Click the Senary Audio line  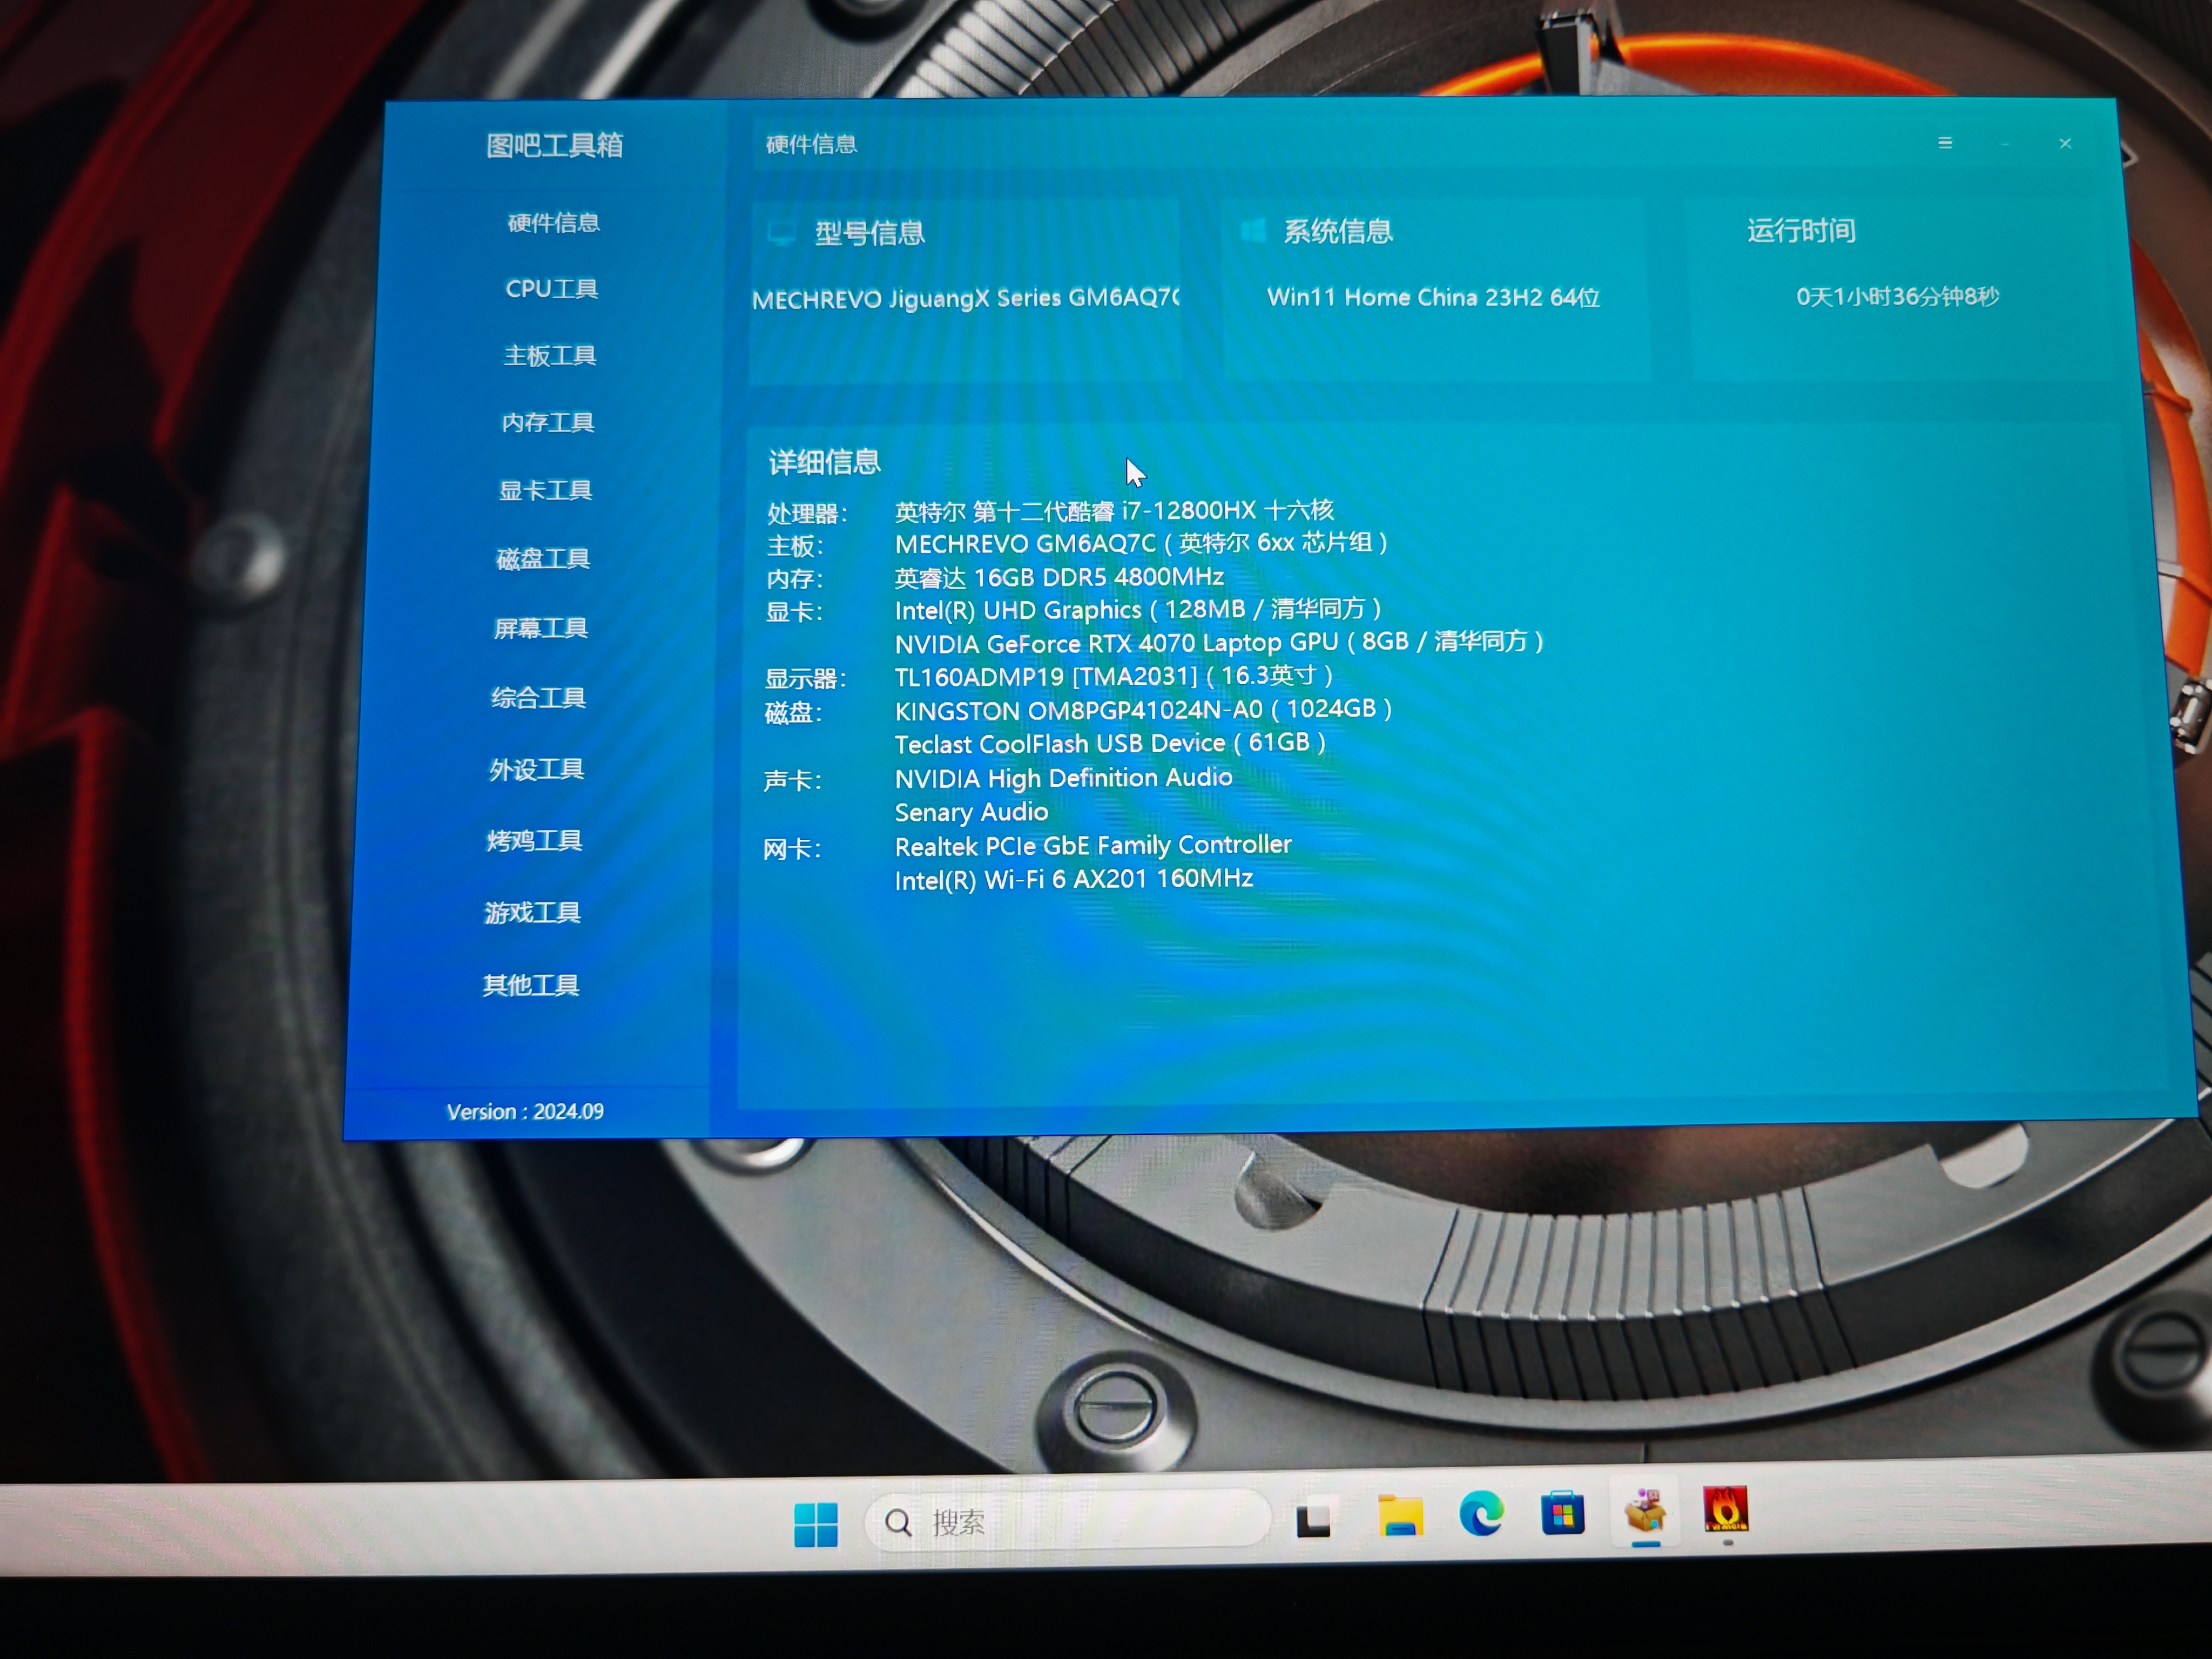click(x=971, y=812)
